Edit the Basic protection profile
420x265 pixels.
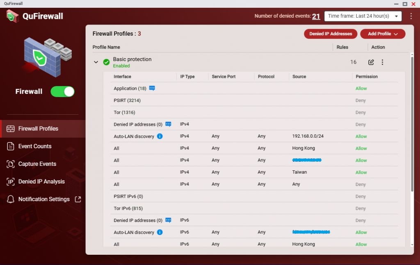[371, 62]
